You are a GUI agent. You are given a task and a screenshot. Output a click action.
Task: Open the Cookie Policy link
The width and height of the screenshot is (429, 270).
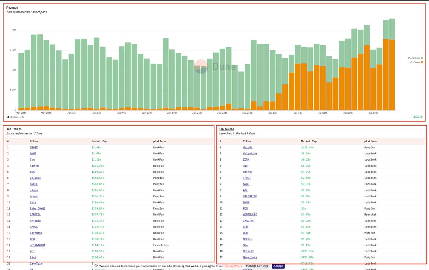(233, 266)
